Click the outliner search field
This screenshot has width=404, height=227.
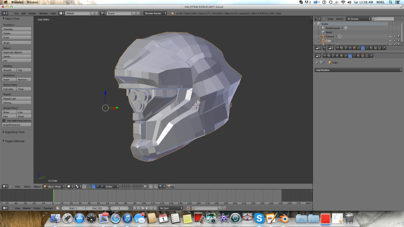point(383,19)
